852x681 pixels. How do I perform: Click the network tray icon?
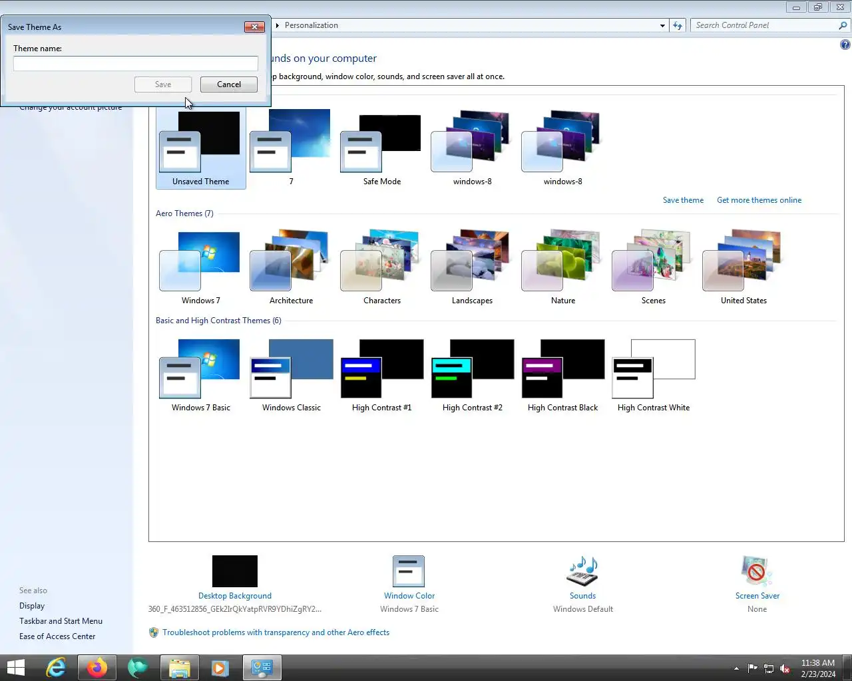(x=769, y=668)
